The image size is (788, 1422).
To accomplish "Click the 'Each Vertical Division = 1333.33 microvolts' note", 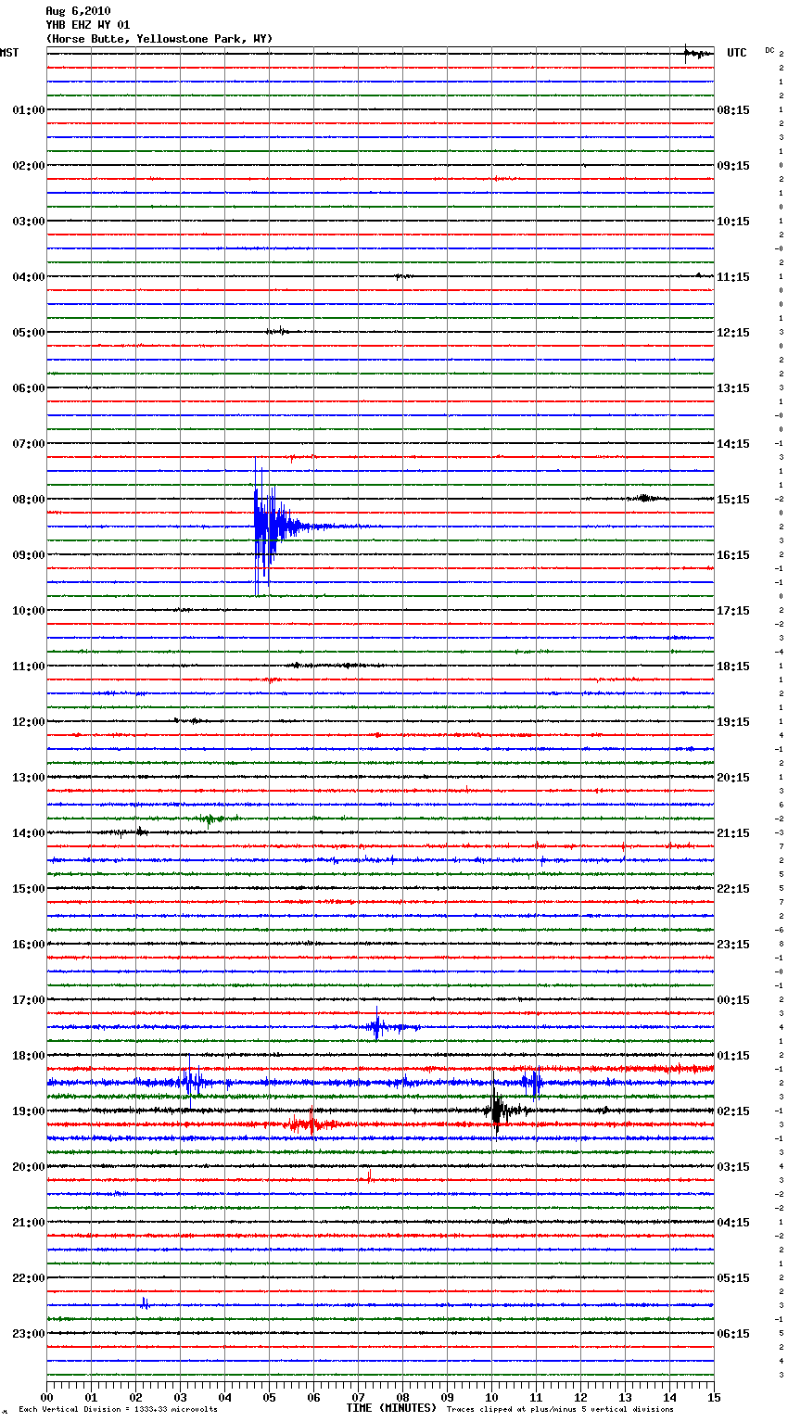I will (118, 1409).
